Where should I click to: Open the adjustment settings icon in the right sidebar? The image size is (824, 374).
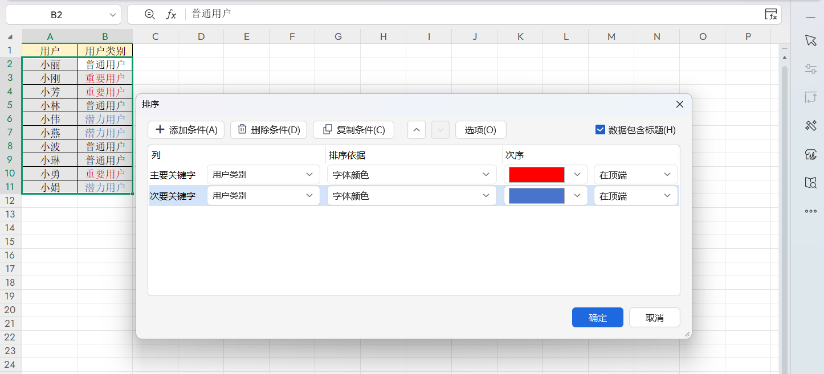tap(810, 68)
